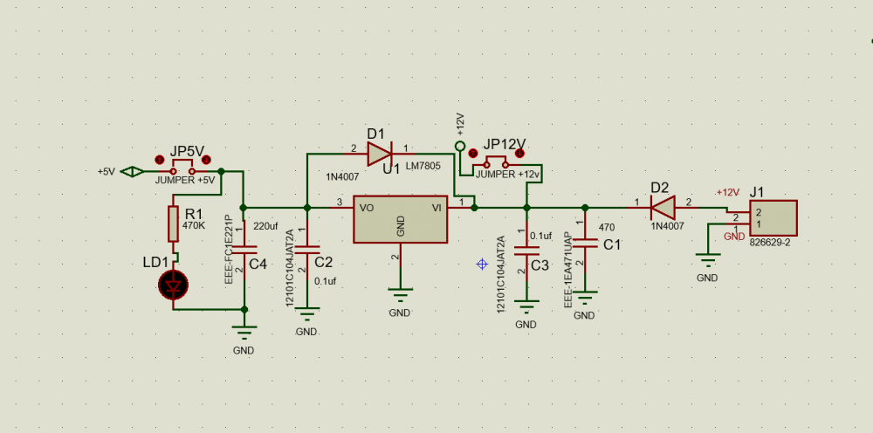Click the 220uf value label
The height and width of the screenshot is (433, 873).
point(265,226)
